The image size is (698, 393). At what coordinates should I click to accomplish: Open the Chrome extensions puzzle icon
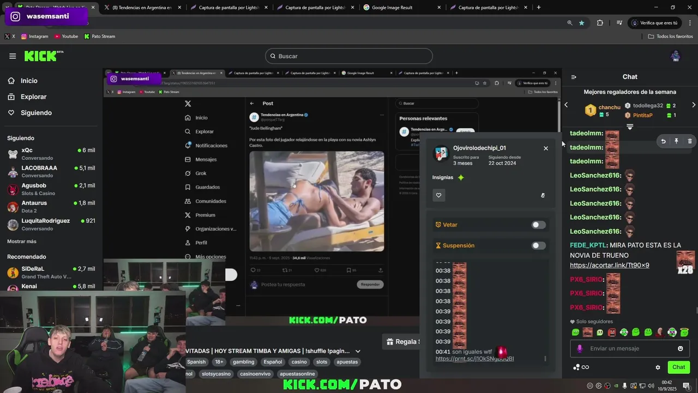click(600, 23)
